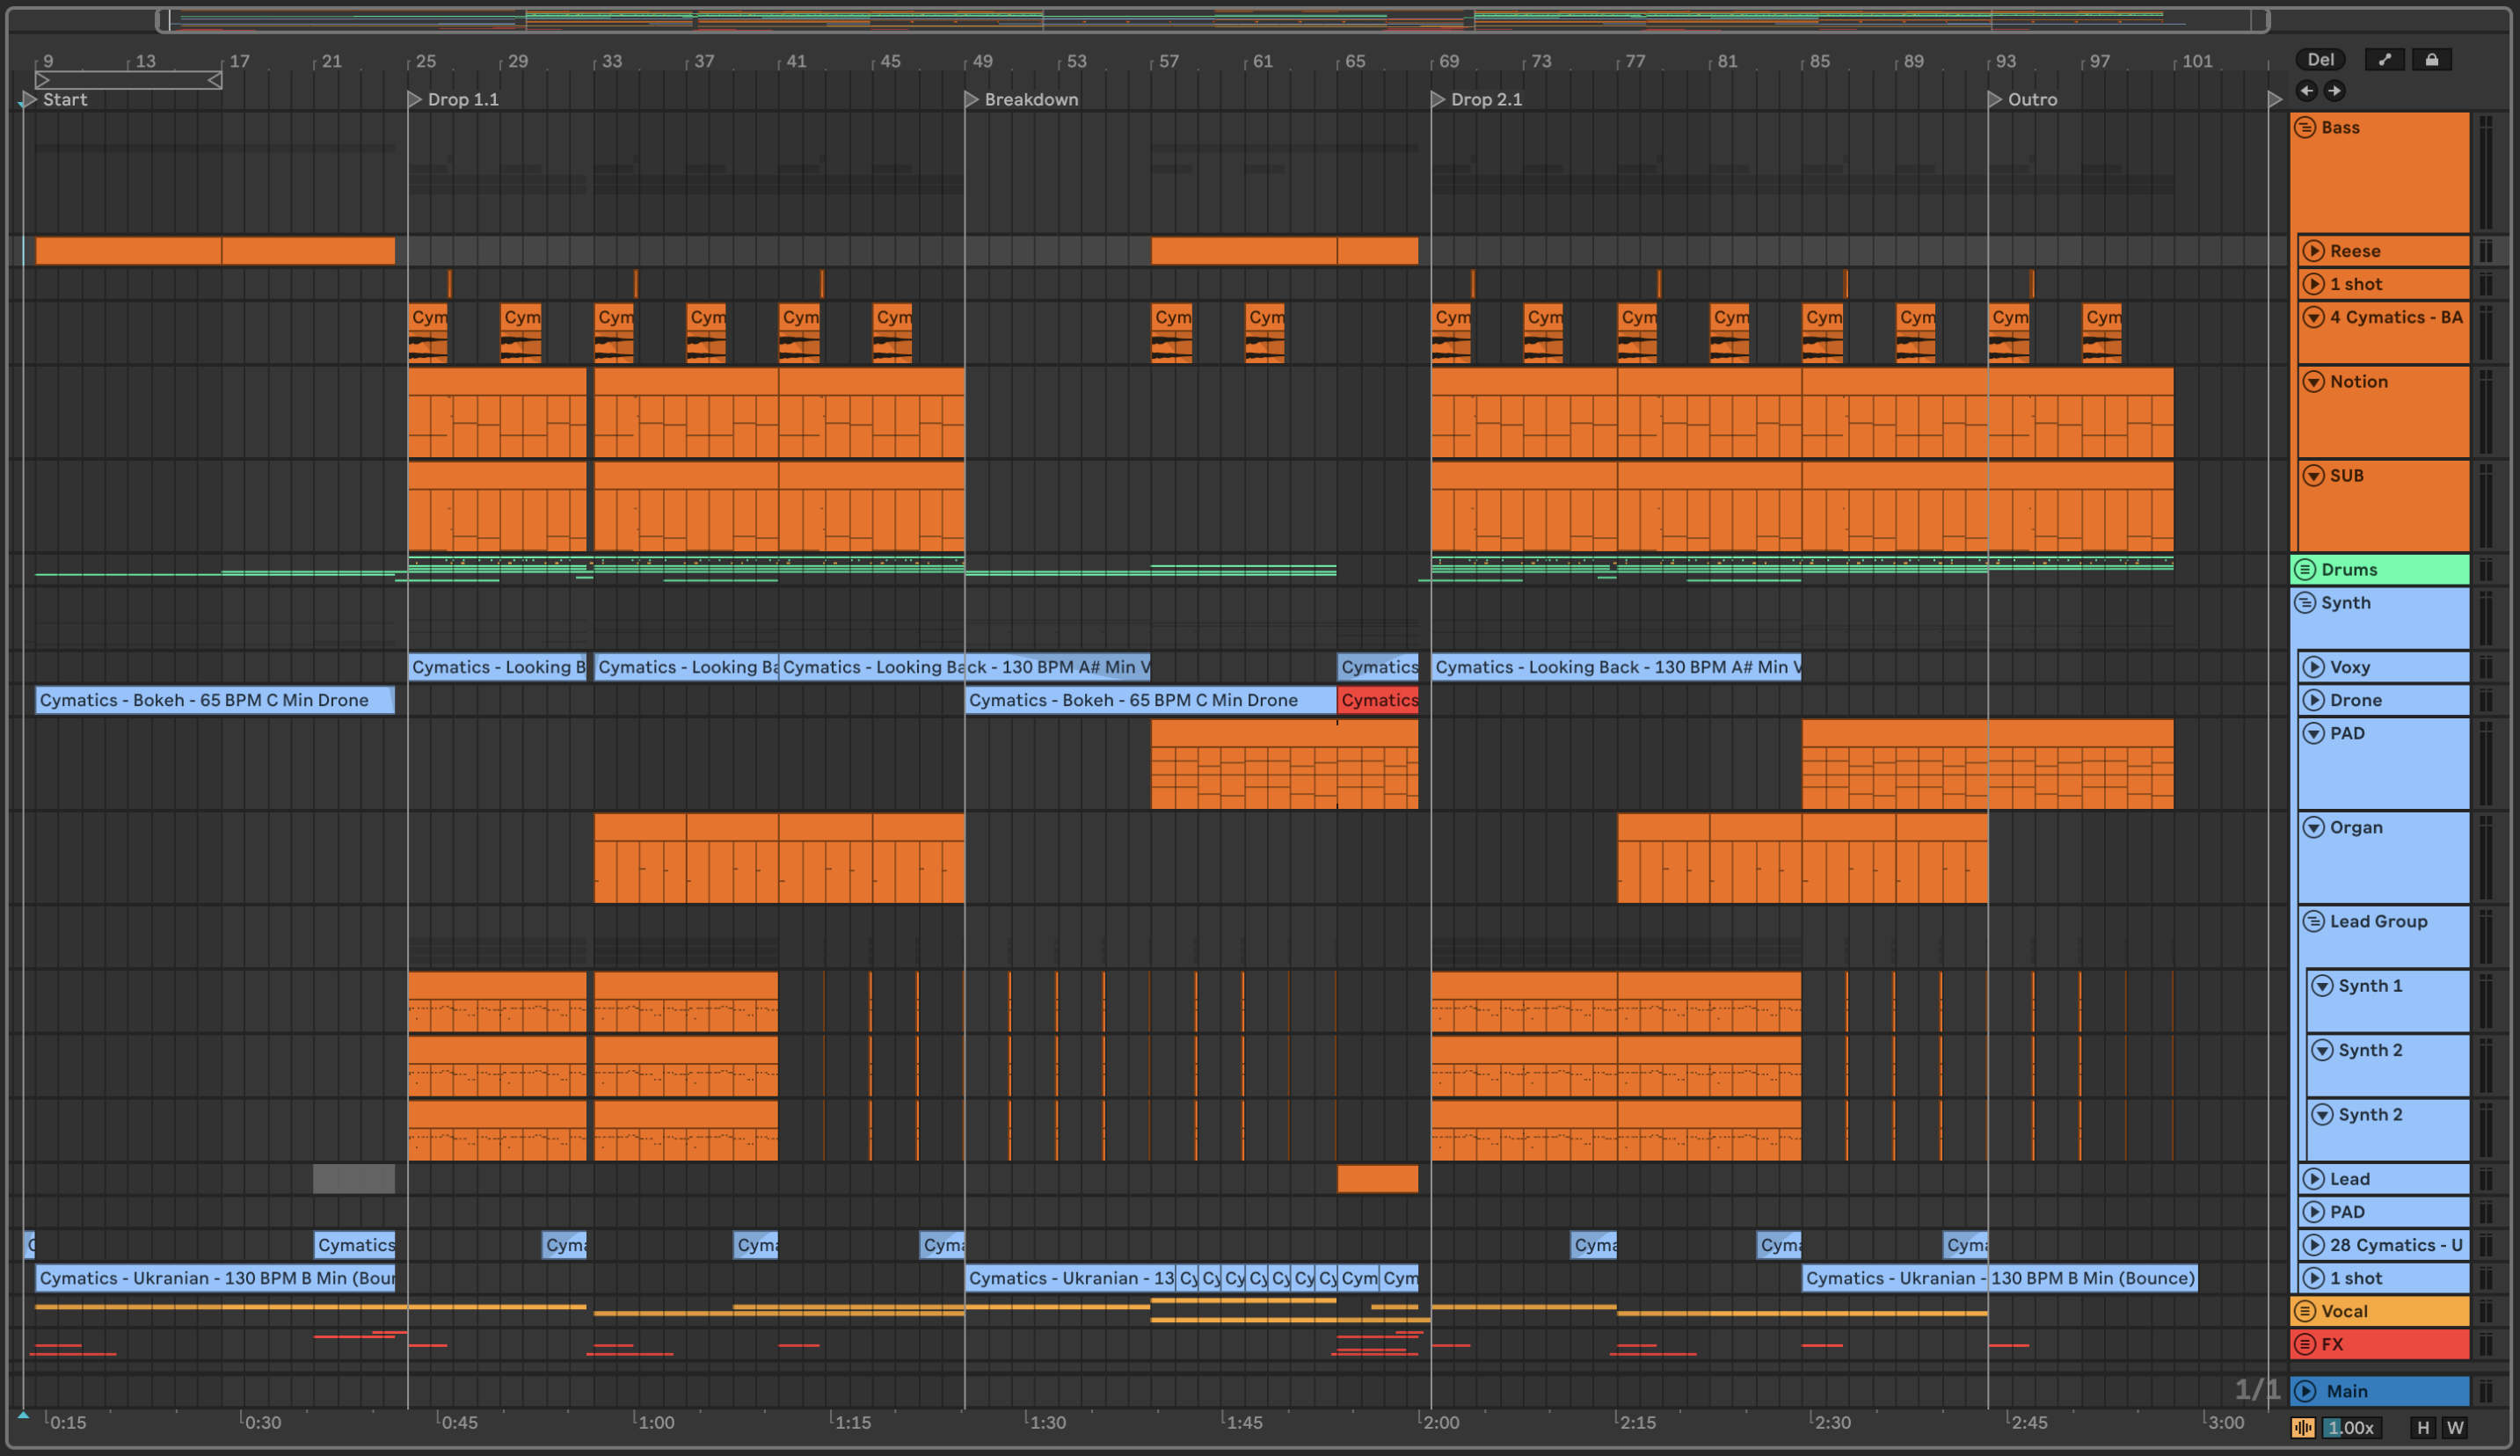Select the red Cymatics clip in Drone track
The image size is (2520, 1456).
(1377, 700)
